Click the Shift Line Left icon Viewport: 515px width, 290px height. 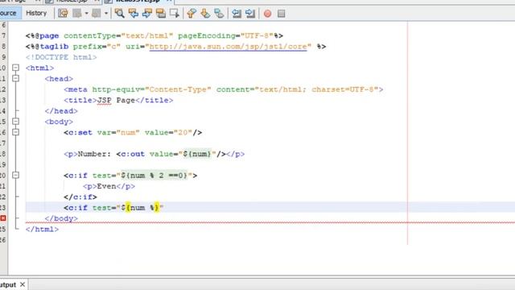(x=236, y=13)
